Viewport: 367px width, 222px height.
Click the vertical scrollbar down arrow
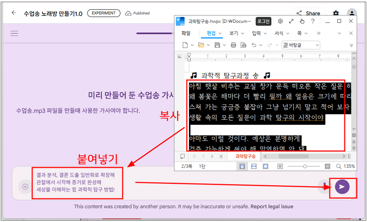354,129
